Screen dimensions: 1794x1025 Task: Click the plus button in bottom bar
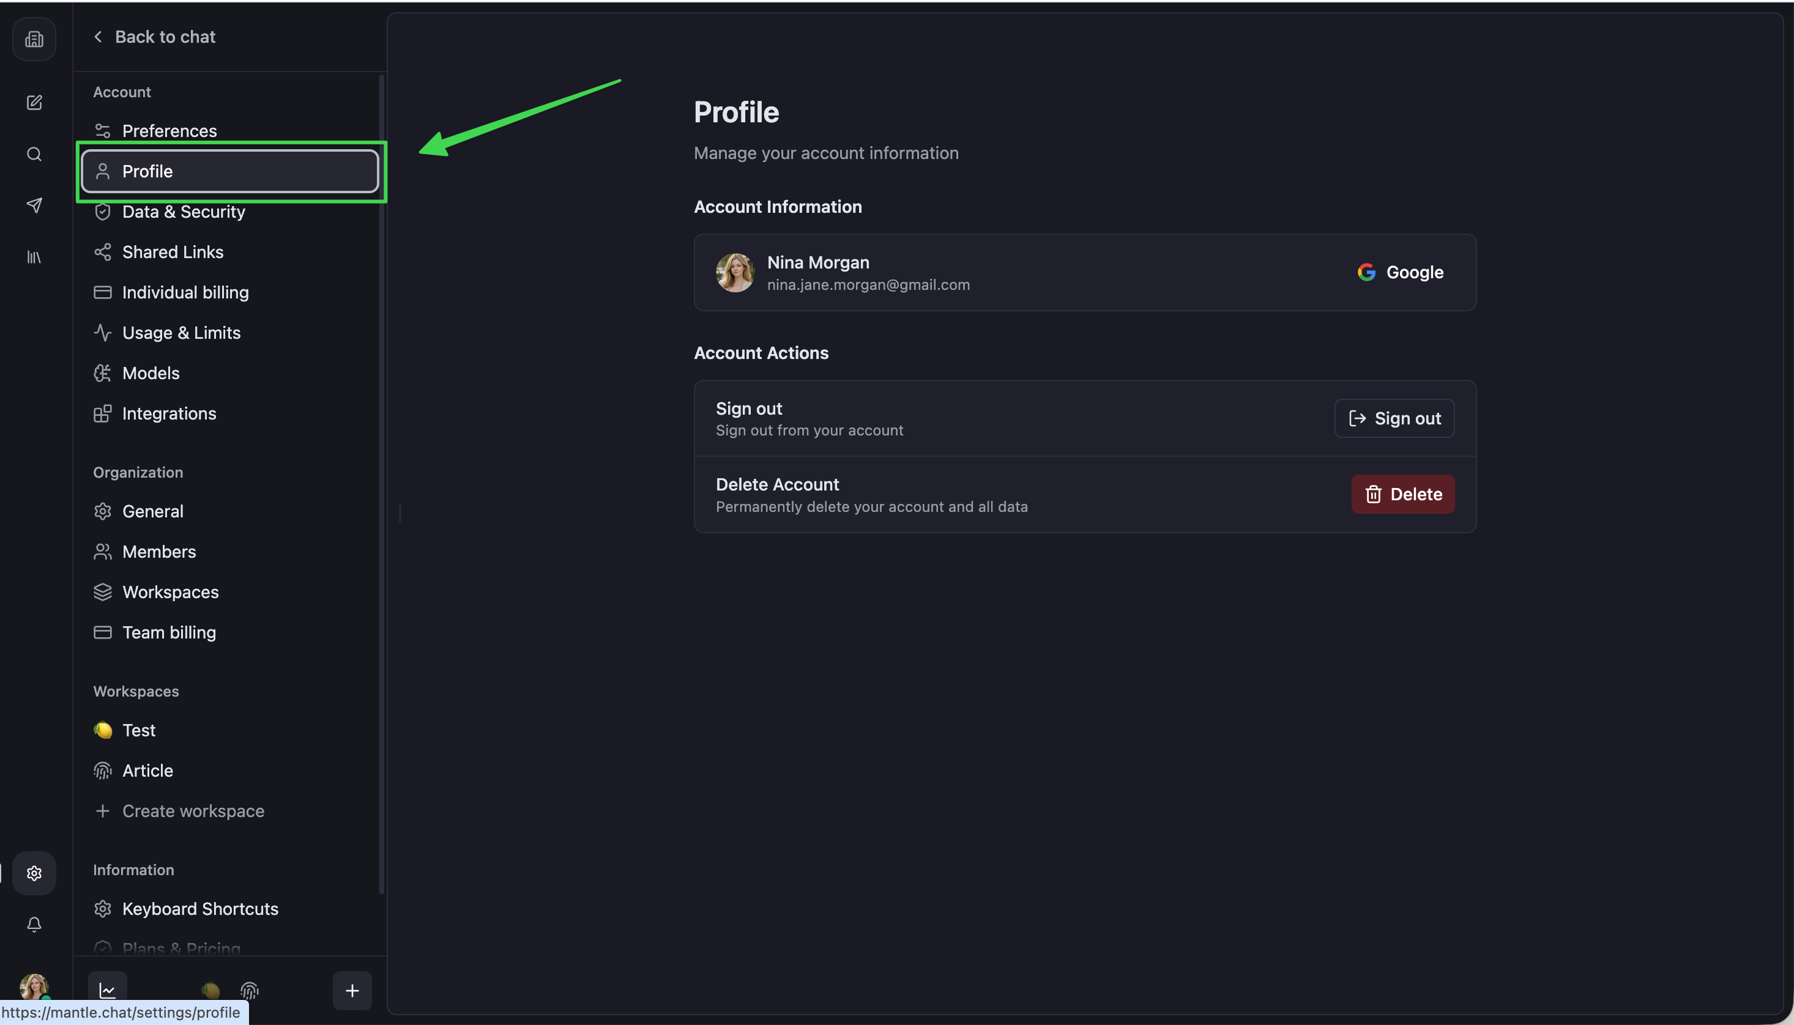tap(352, 991)
